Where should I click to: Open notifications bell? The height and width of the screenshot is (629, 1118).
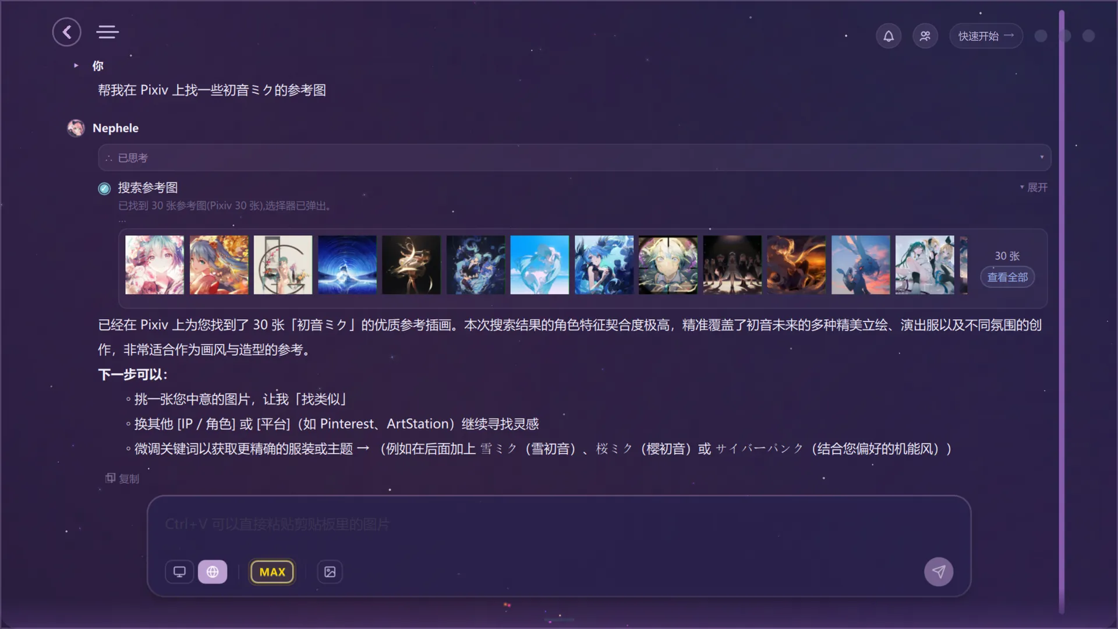point(889,36)
